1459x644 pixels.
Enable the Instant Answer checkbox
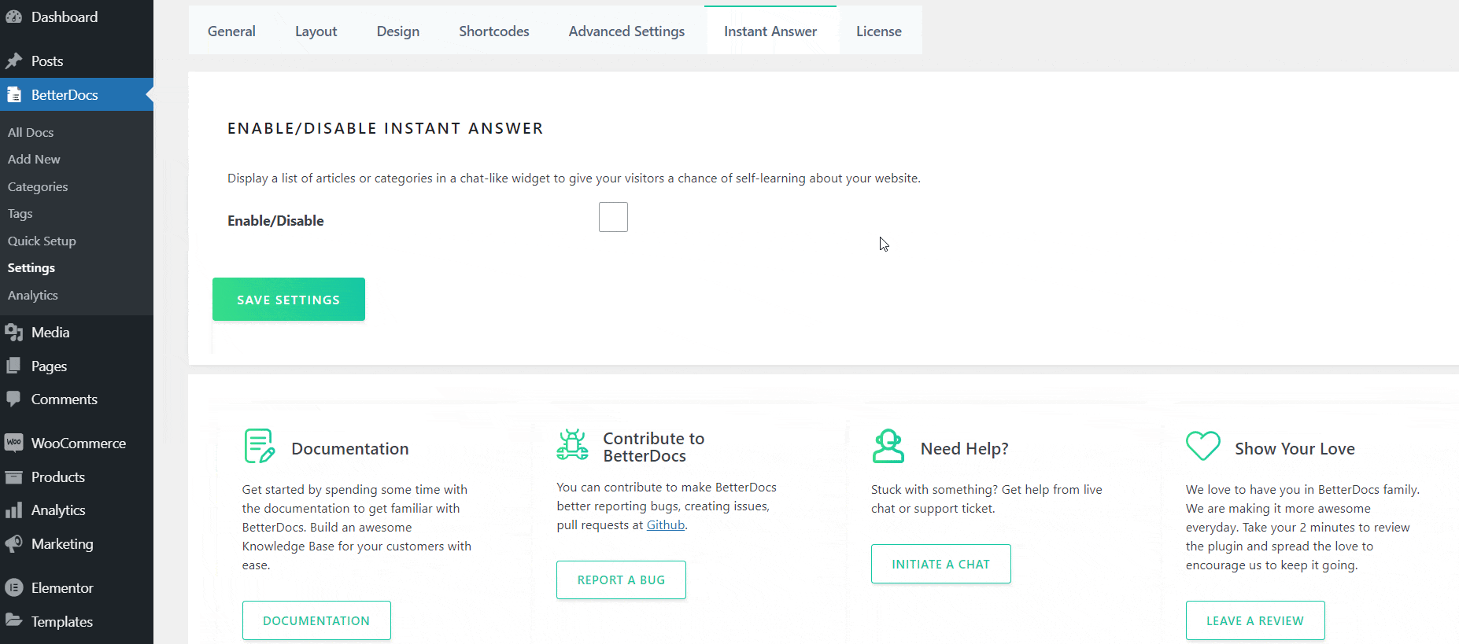[613, 217]
